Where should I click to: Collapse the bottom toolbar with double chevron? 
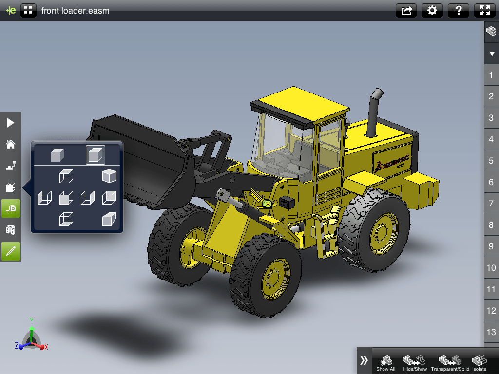point(363,360)
